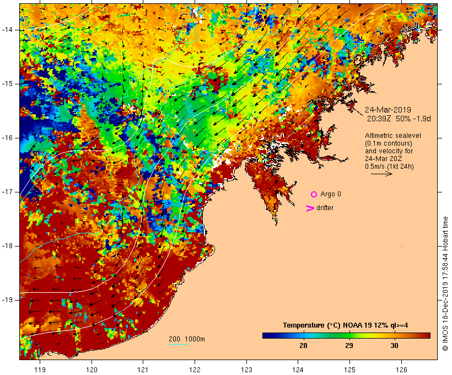
Task: Click the 'Argo 0' legend label
Action: click(x=331, y=194)
